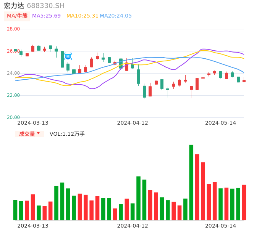Click the VOL:1.12万手 volume readout
262x231 pixels.
(67, 134)
